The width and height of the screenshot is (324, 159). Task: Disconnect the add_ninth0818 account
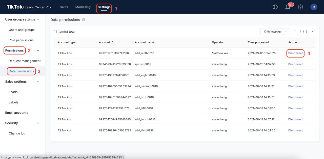click(x=295, y=53)
